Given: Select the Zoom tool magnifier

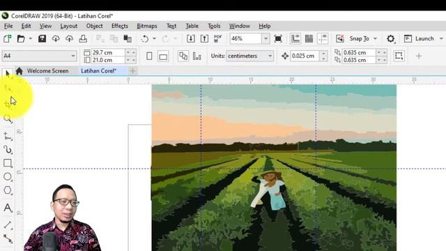Looking at the screenshot, I should coord(8,119).
